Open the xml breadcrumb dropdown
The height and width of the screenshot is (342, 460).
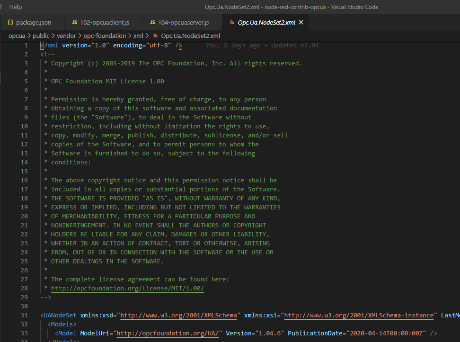coord(137,36)
